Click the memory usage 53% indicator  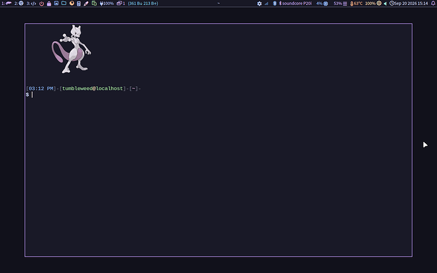coord(340,3)
